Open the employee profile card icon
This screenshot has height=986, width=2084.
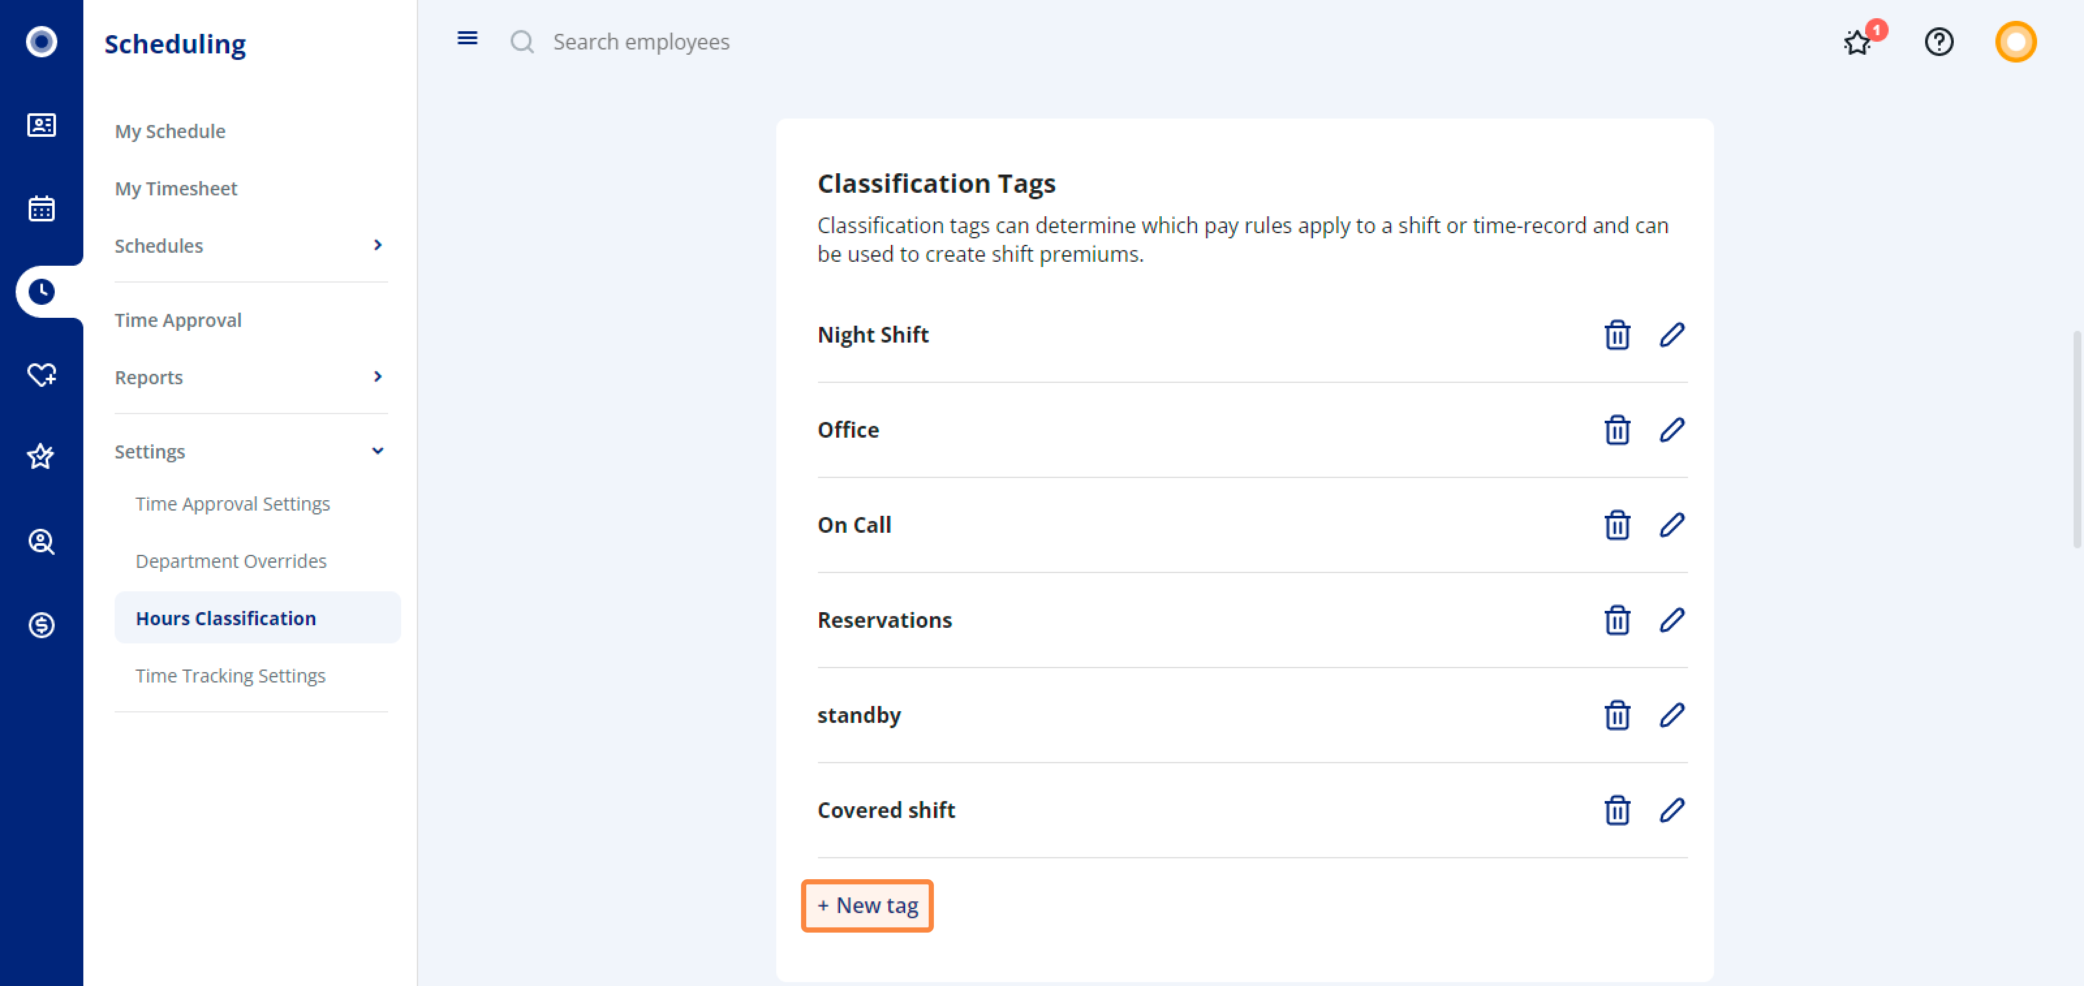[x=41, y=124]
